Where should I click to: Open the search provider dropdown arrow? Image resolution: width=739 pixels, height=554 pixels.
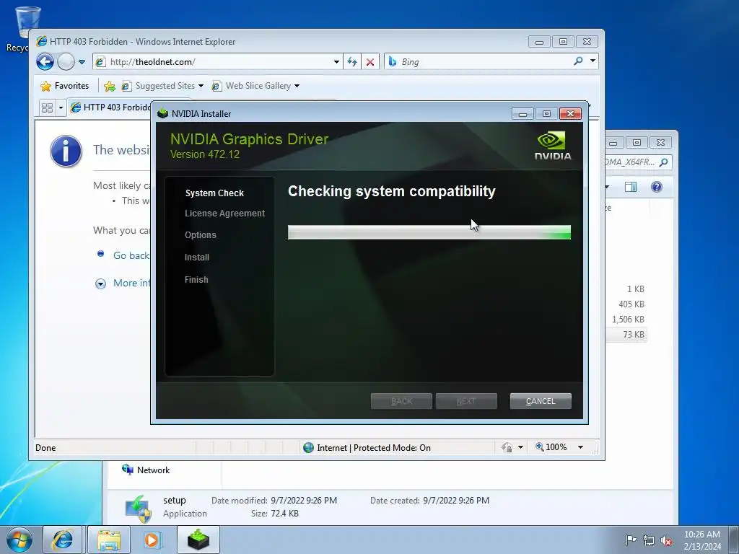(x=593, y=61)
